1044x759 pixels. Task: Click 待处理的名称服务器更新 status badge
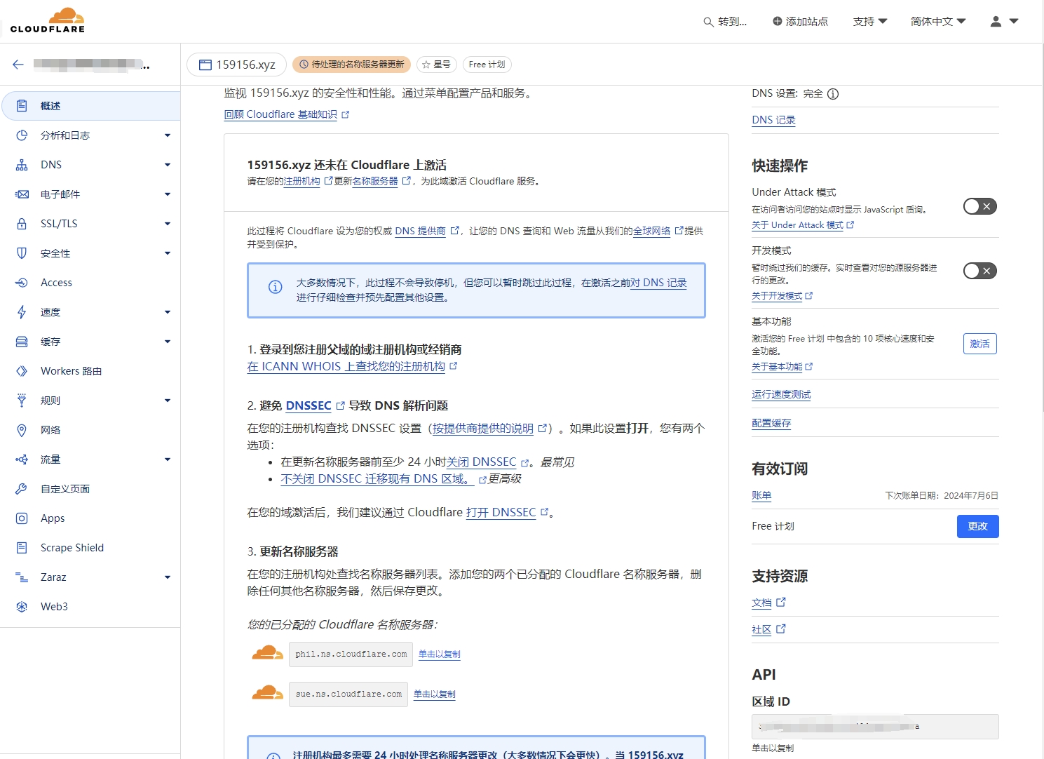click(351, 65)
